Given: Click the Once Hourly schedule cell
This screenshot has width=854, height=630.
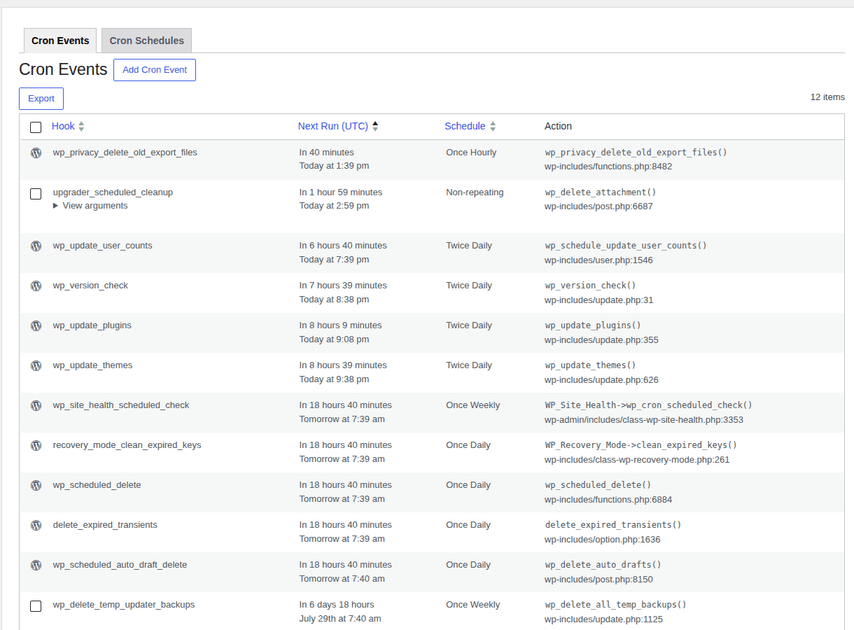Looking at the screenshot, I should point(471,153).
